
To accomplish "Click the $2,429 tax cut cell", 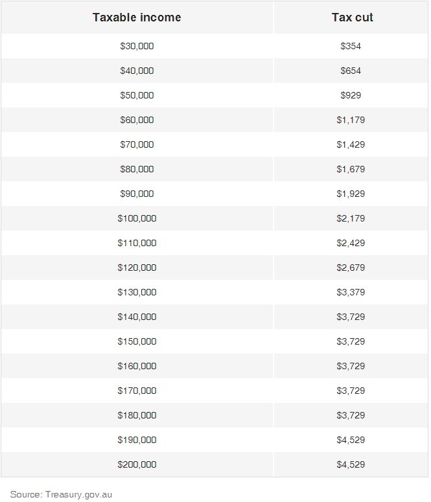I will [351, 243].
